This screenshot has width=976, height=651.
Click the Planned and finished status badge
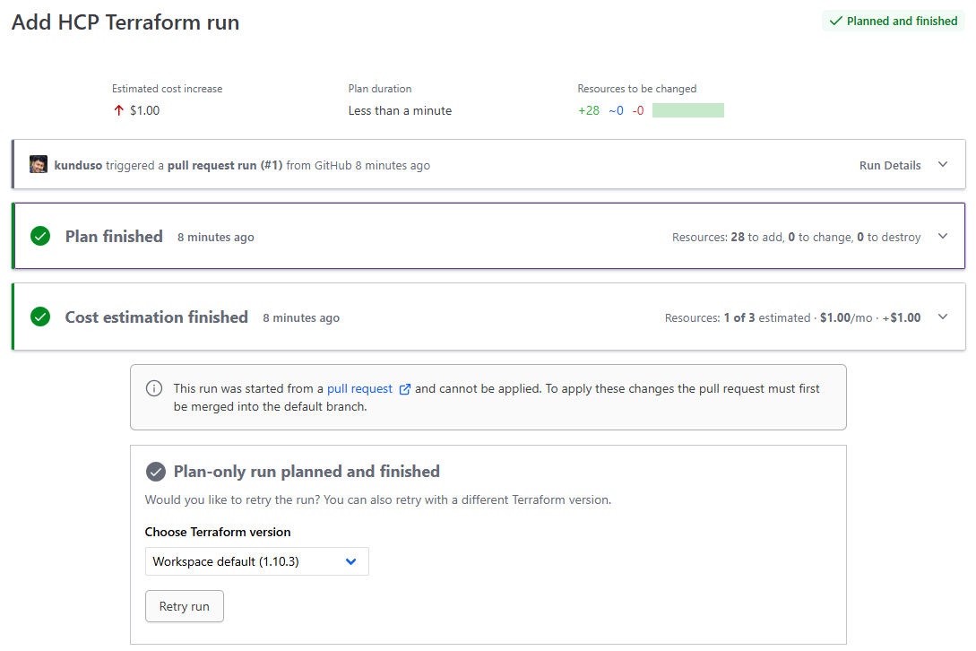(894, 22)
